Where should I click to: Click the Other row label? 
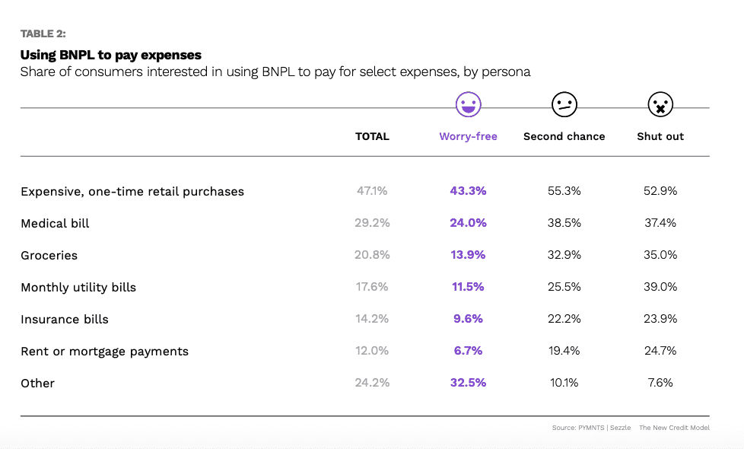(x=38, y=384)
